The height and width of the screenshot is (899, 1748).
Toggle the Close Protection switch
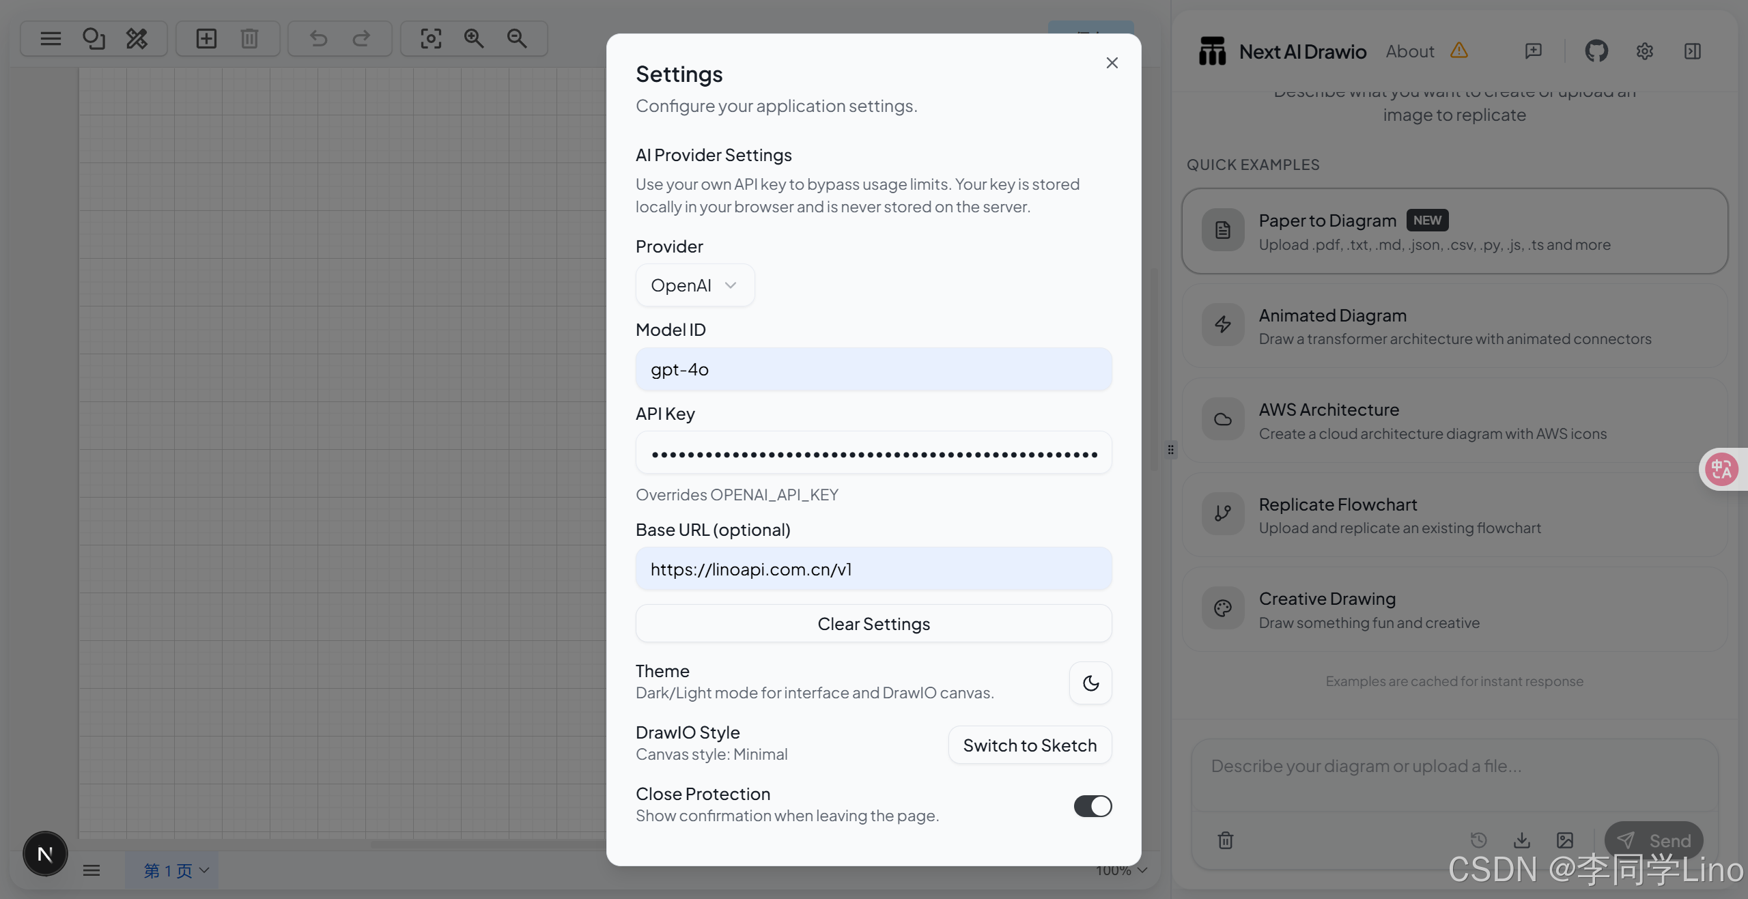click(x=1092, y=806)
